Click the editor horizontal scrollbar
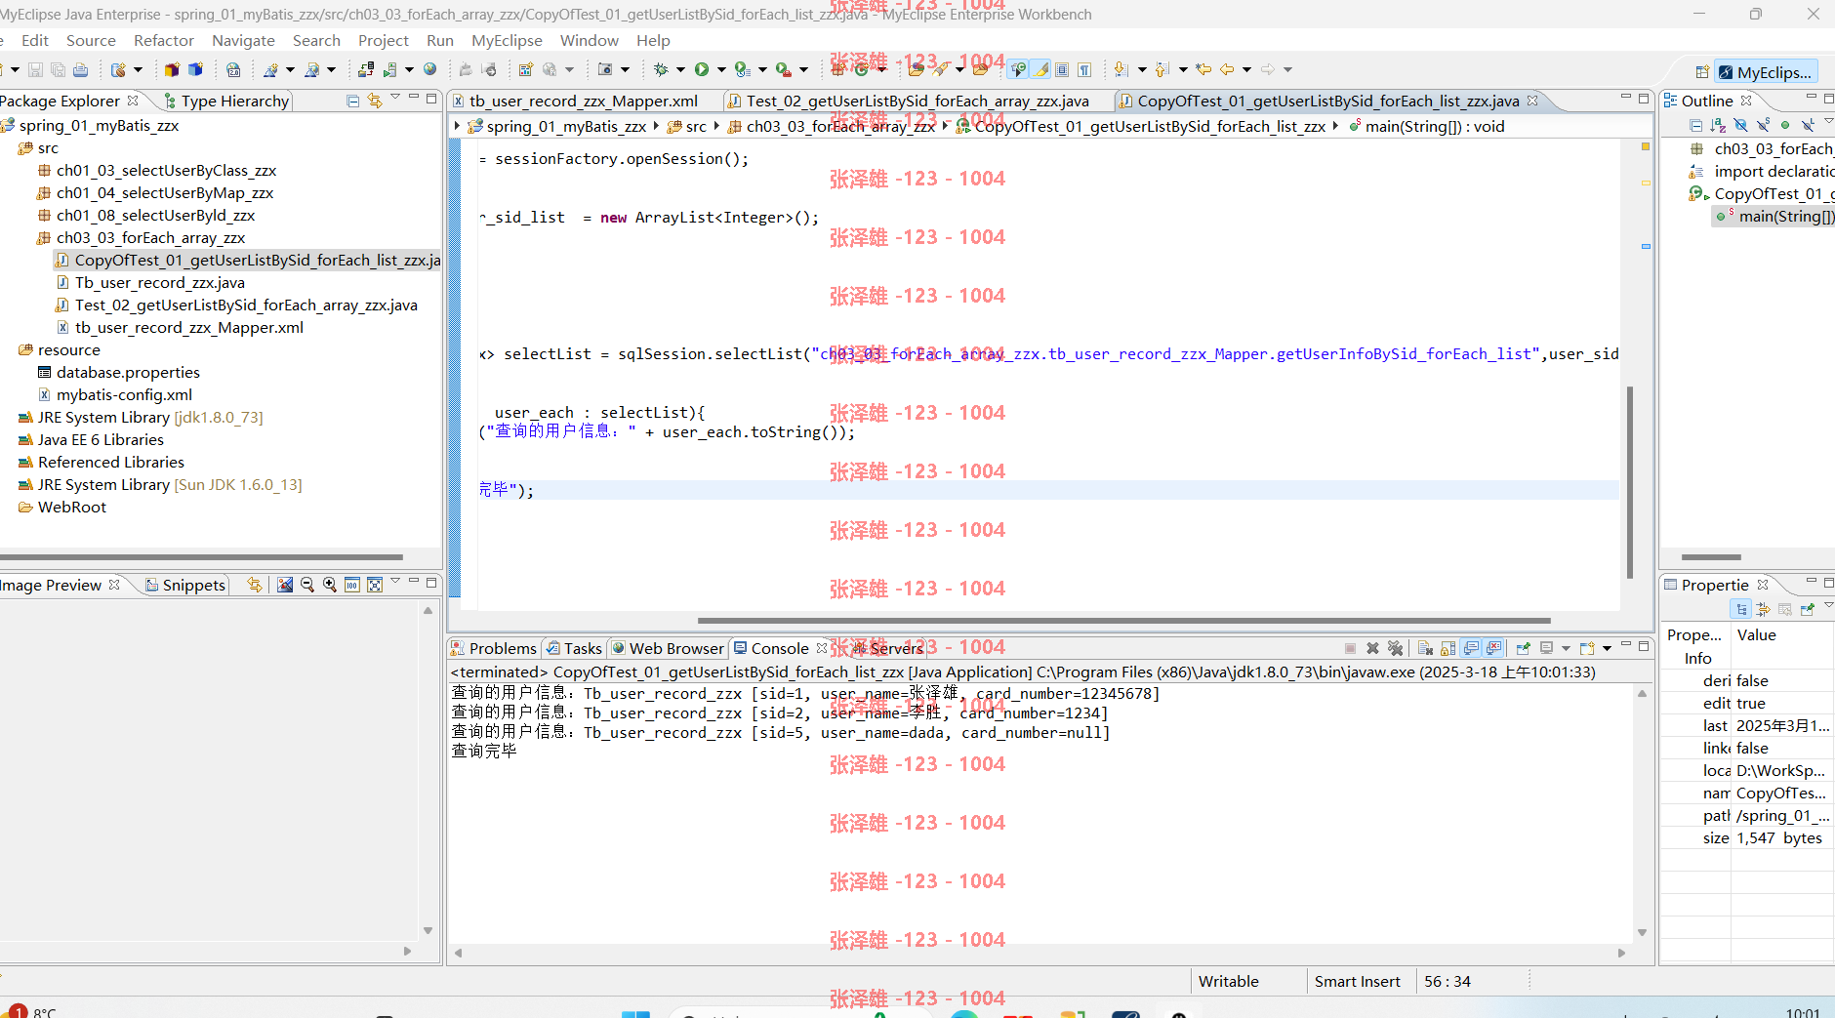The height and width of the screenshot is (1018, 1835). click(1123, 620)
